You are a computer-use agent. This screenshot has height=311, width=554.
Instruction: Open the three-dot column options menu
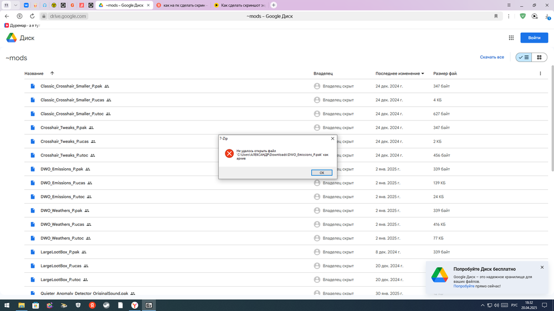[x=540, y=74]
